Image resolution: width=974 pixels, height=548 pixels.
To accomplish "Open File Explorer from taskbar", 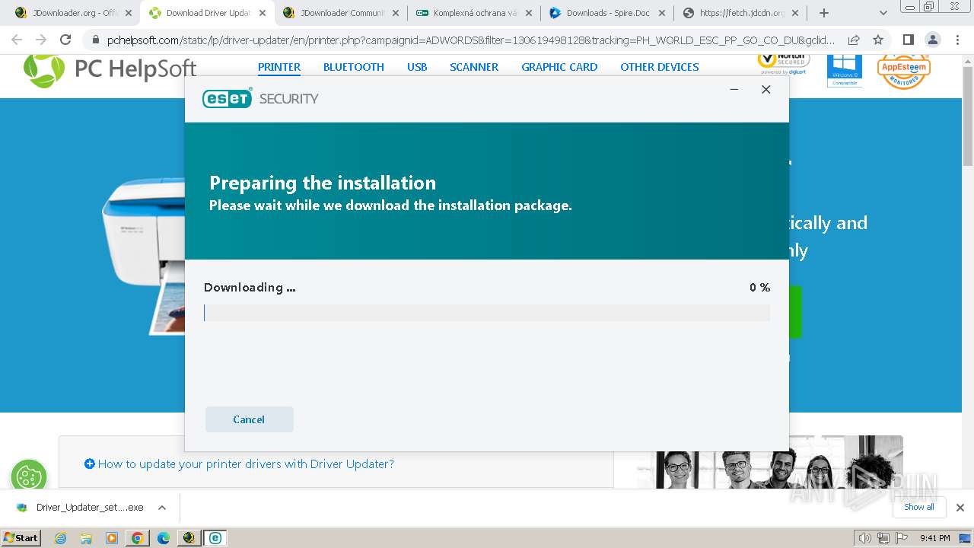I will [86, 538].
